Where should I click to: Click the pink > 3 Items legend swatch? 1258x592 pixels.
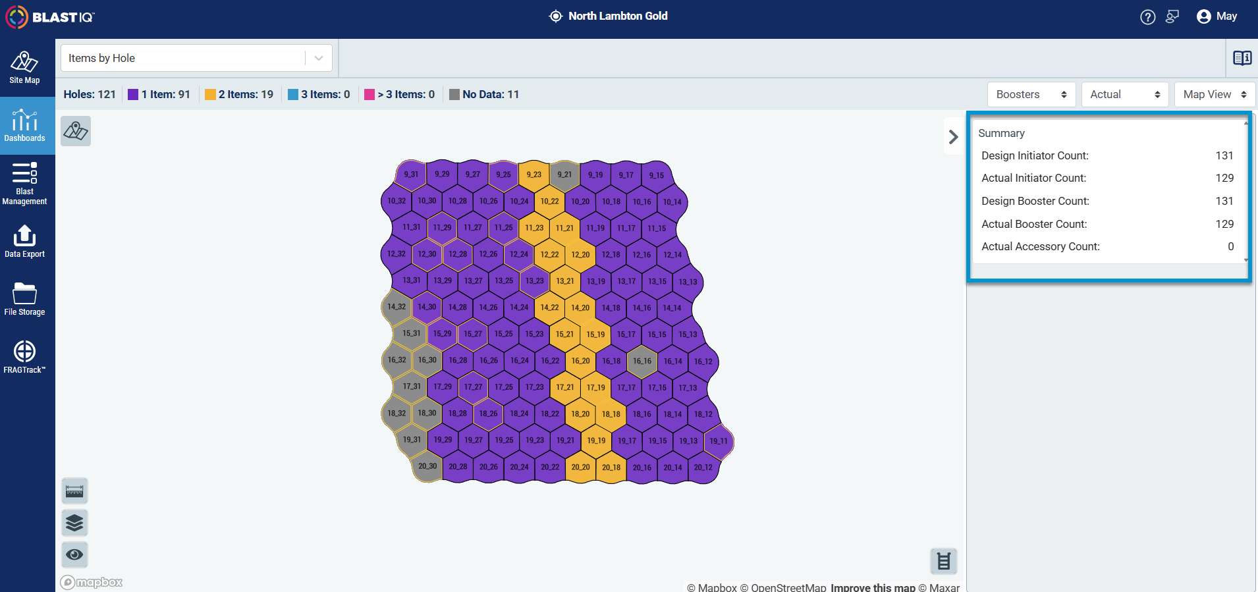pos(369,95)
